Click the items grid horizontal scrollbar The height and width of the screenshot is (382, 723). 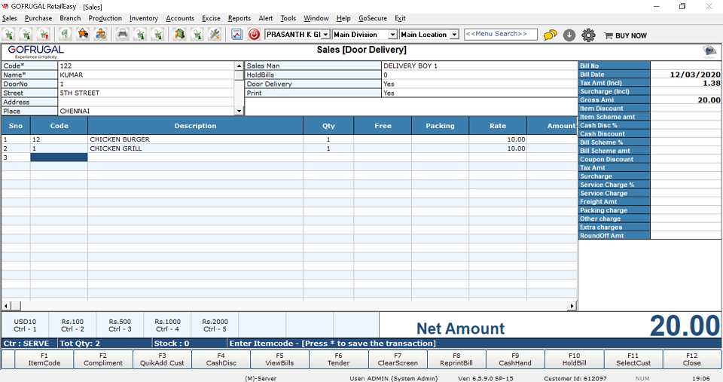click(x=288, y=306)
